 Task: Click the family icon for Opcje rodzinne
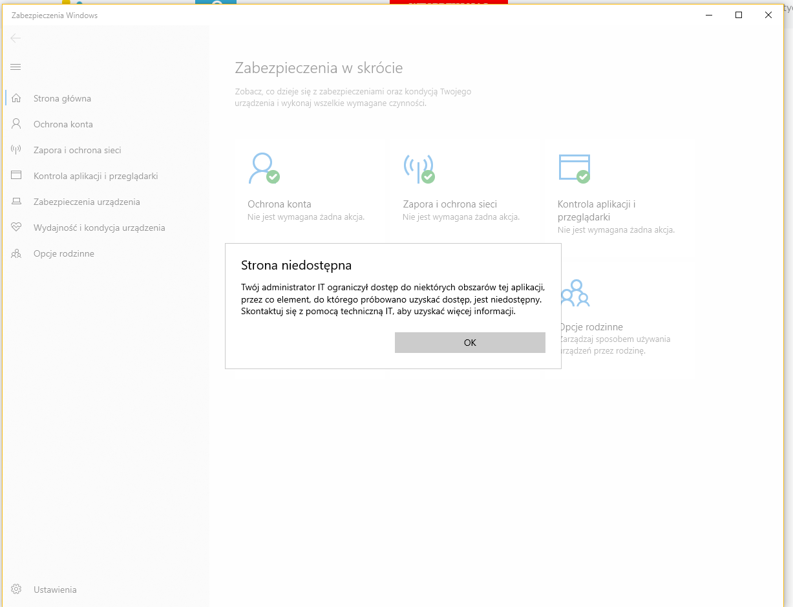[16, 253]
